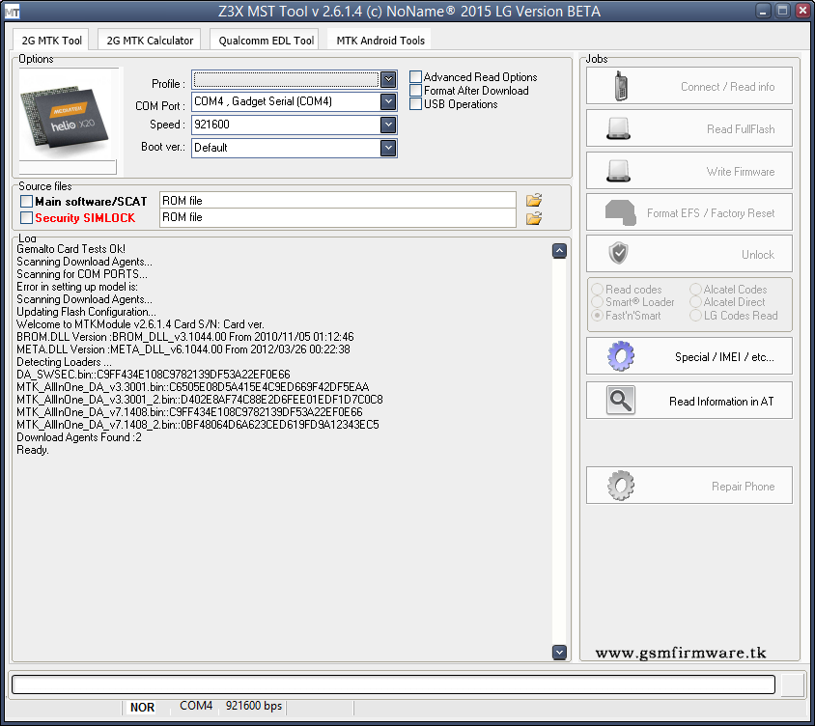Check the USB Operations option
Image resolution: width=815 pixels, height=726 pixels.
[415, 104]
